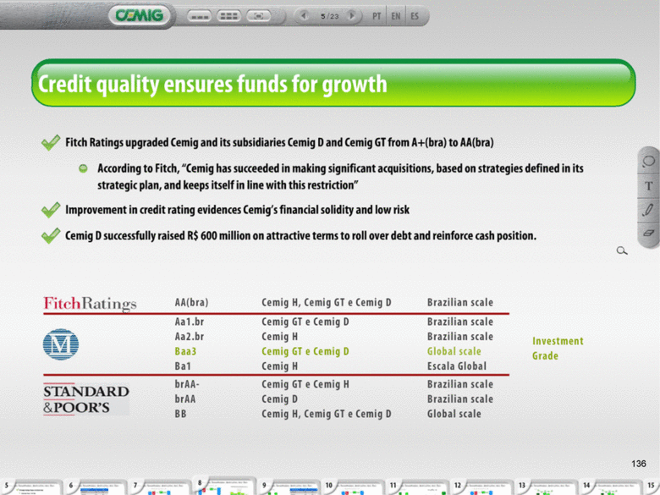This screenshot has height=495, width=660.
Task: Open slide thumbnail 11
Action: (418, 487)
